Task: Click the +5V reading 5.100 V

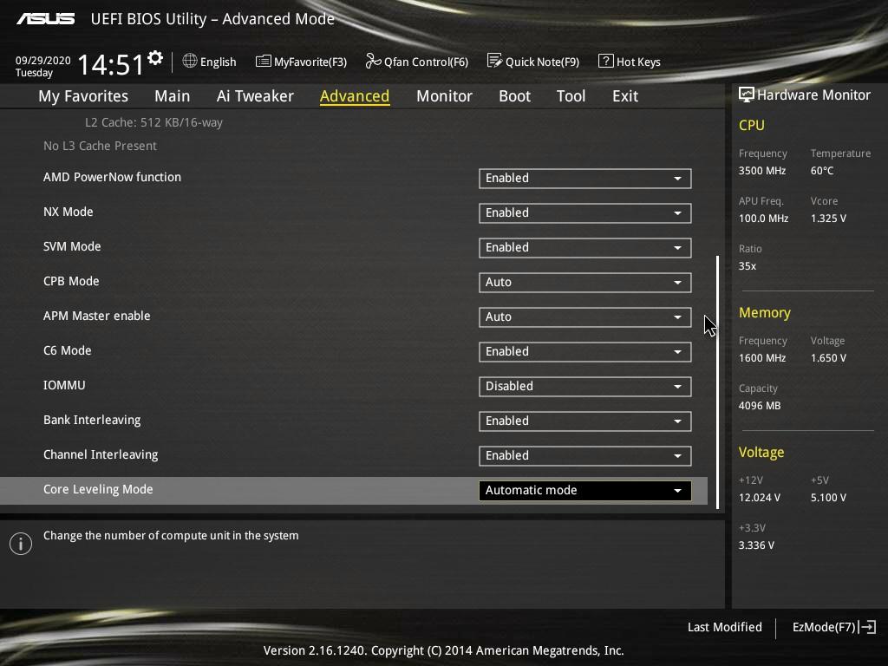Action: [828, 497]
